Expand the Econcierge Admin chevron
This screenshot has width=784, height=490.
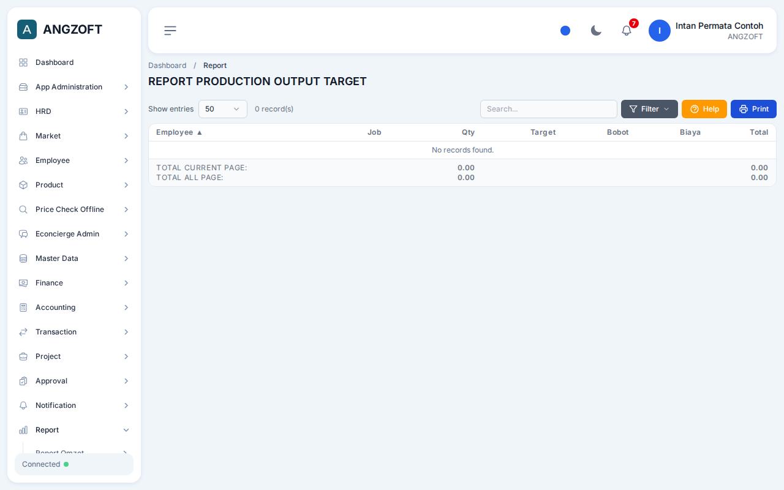pos(126,234)
